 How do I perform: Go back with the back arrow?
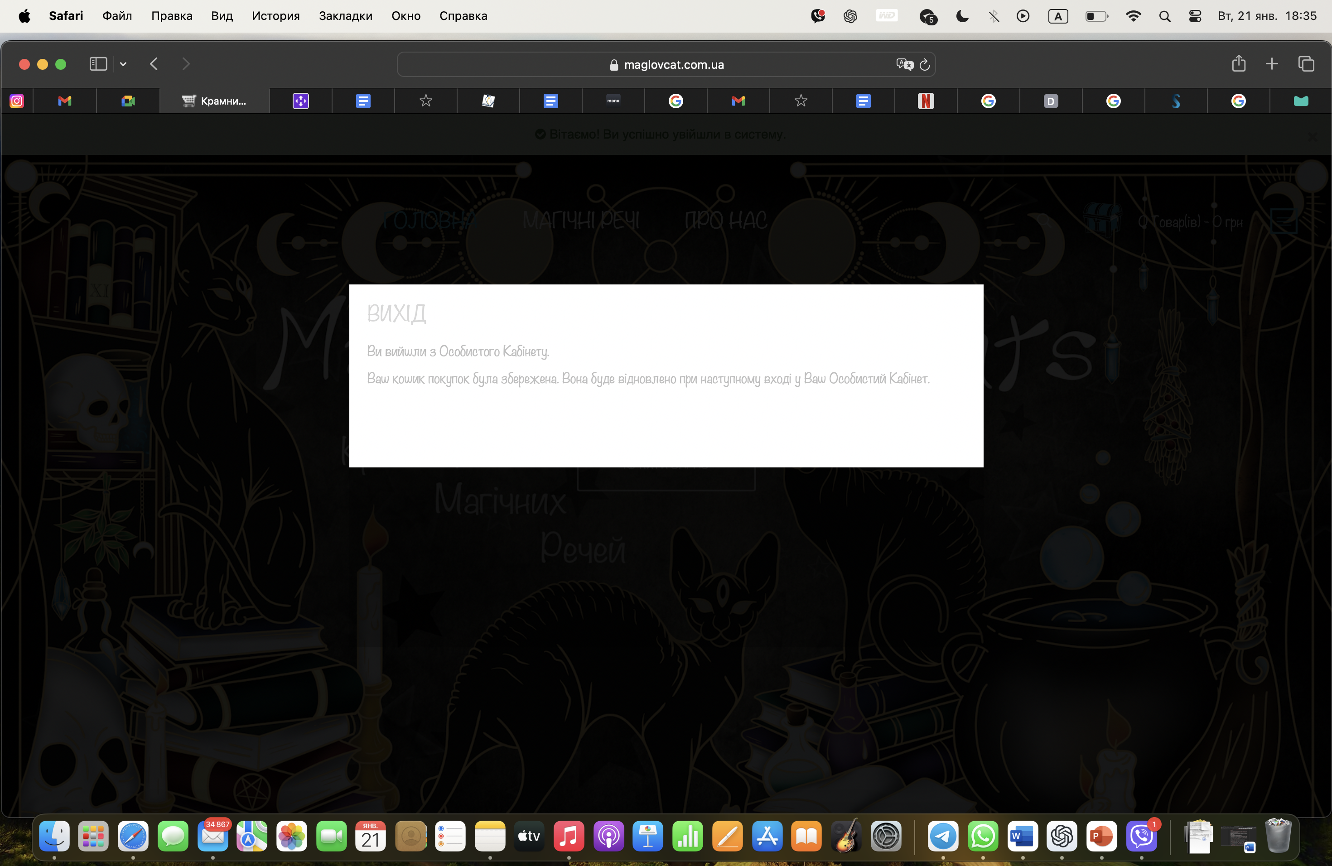(154, 64)
